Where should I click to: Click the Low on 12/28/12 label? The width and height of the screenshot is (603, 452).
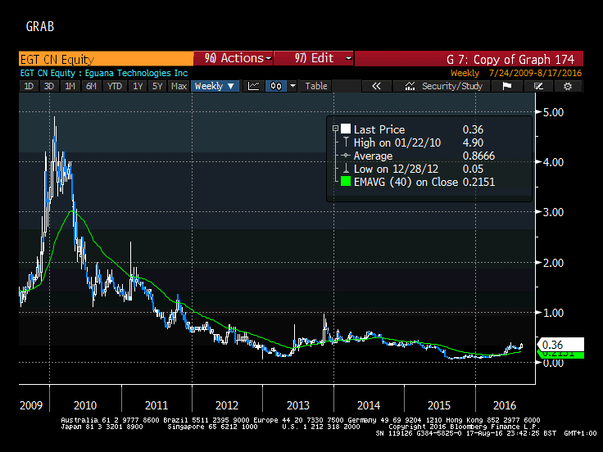396,169
